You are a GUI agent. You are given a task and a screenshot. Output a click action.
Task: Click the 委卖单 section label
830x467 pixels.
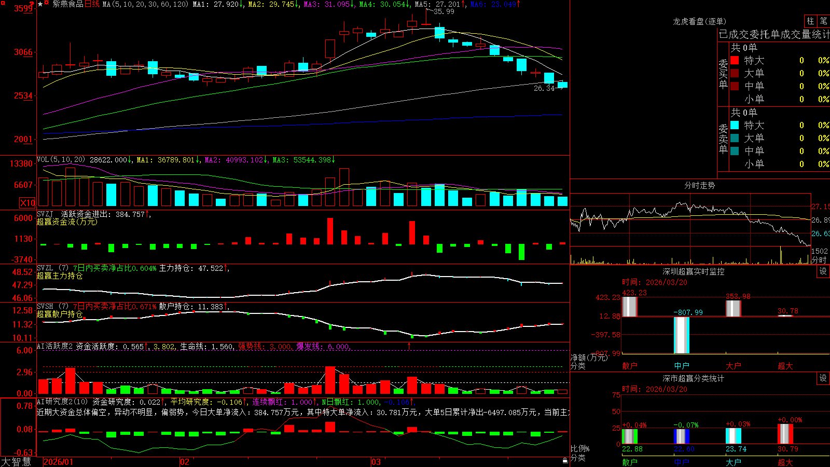(x=723, y=139)
